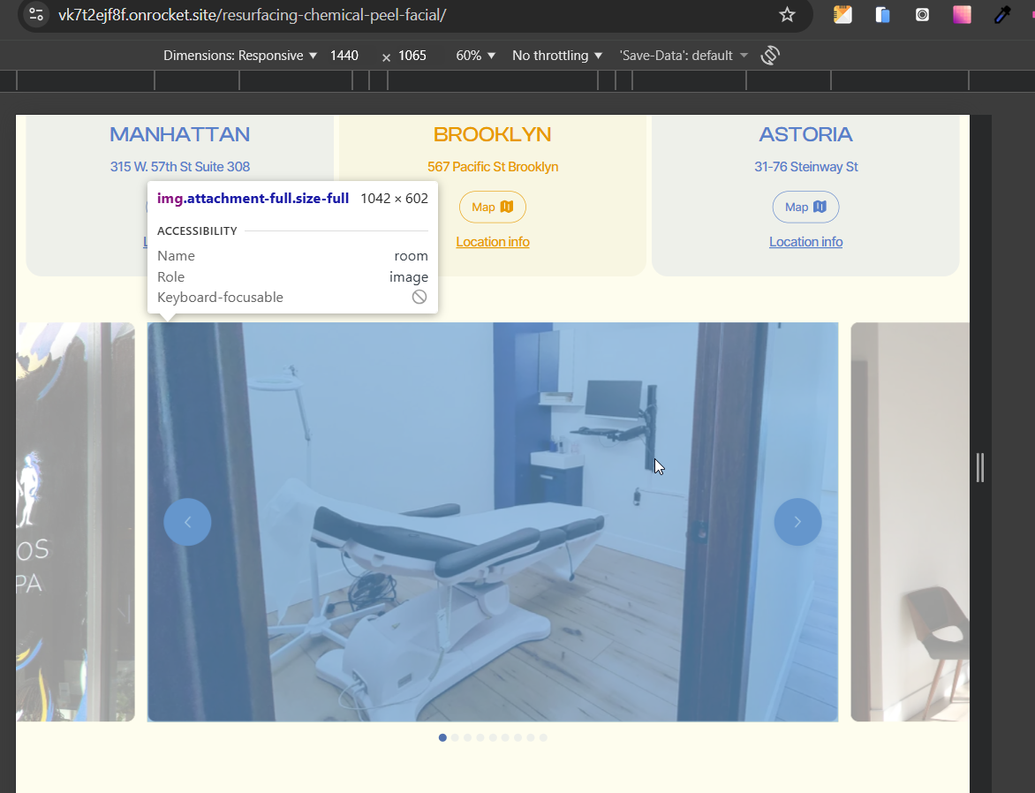Bookmark this page with the star icon
This screenshot has width=1035, height=793.
(787, 14)
